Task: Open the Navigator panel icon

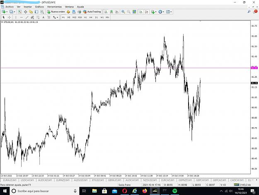Action: point(31,12)
